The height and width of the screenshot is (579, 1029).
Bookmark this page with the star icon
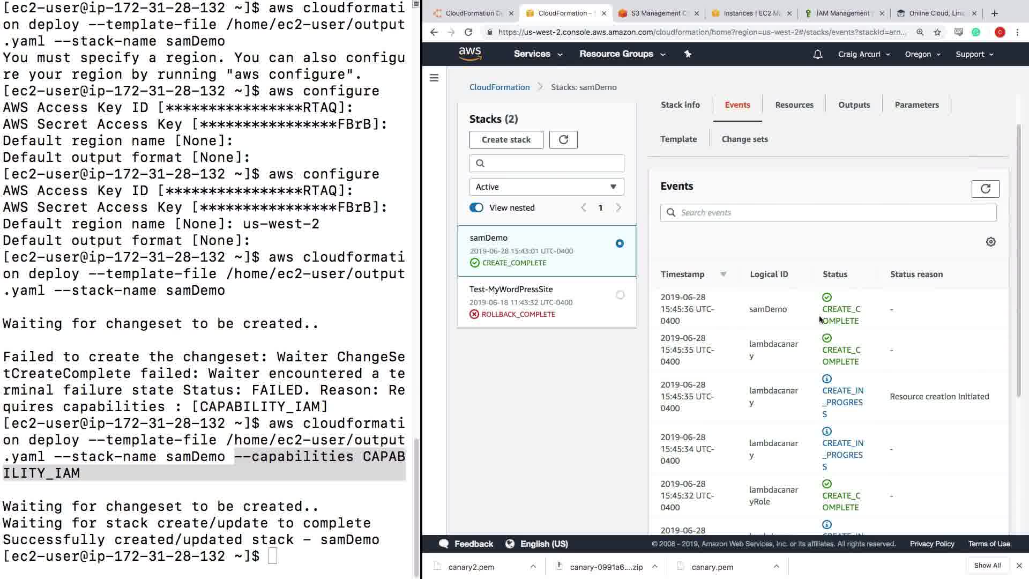(x=937, y=32)
